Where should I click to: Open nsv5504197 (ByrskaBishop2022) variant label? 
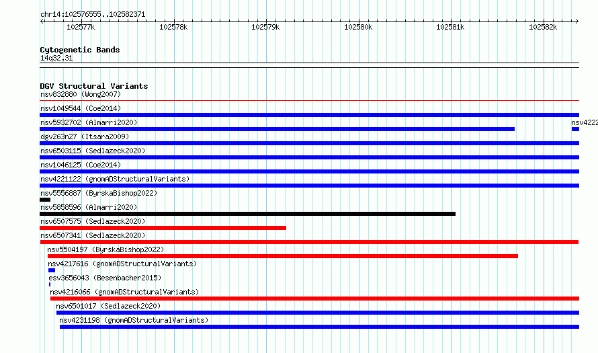[105, 249]
